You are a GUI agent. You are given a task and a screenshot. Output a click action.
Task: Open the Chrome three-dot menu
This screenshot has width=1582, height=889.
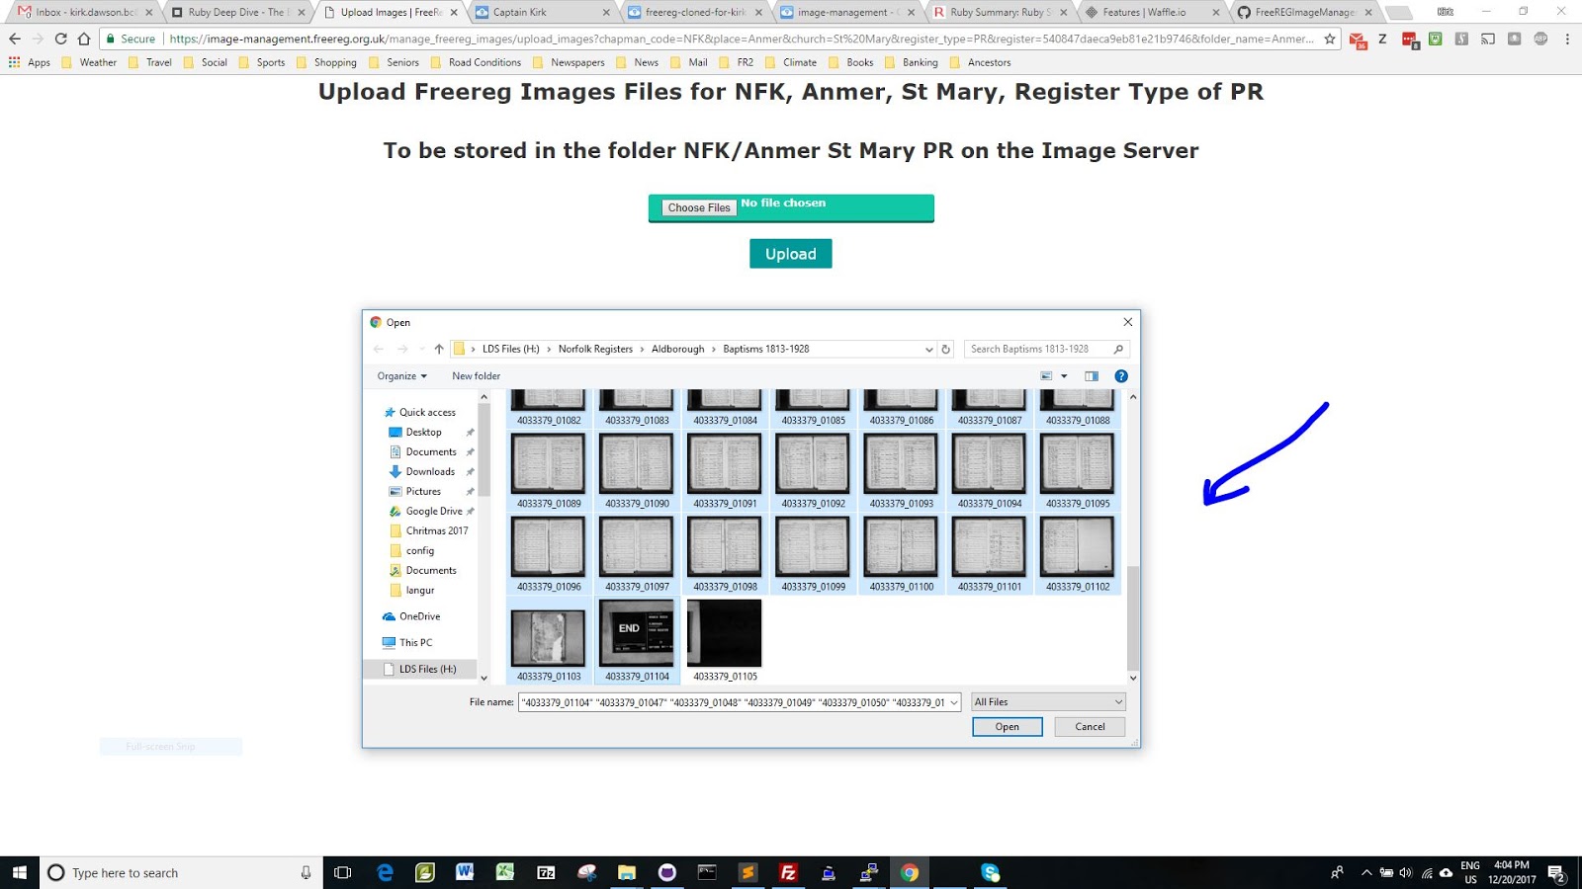[x=1567, y=39]
